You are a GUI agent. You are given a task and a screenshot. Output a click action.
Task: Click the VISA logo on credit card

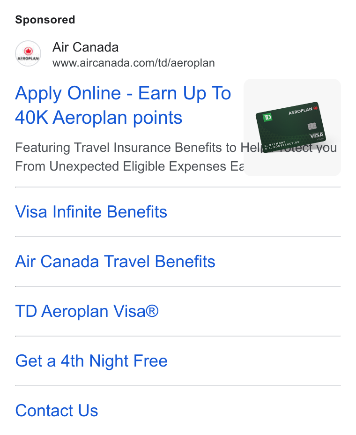pyautogui.click(x=316, y=135)
